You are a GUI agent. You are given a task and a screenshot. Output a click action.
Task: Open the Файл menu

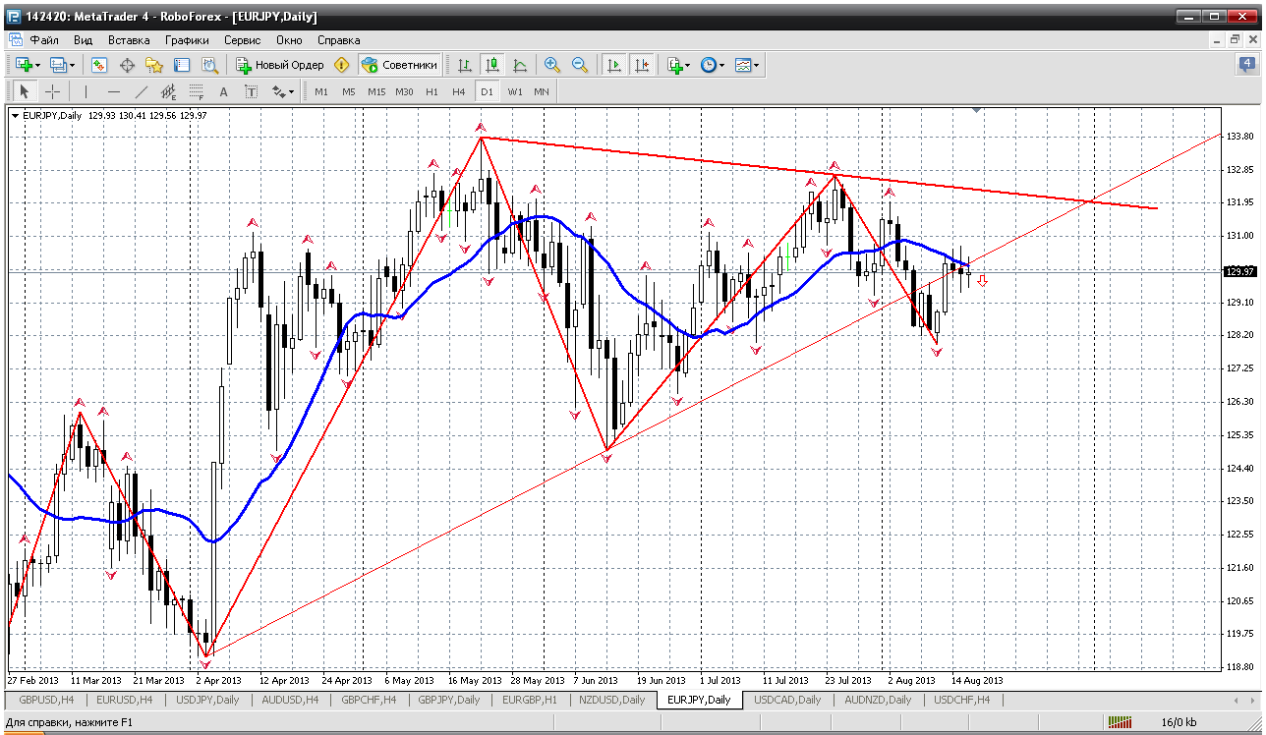tap(44, 40)
